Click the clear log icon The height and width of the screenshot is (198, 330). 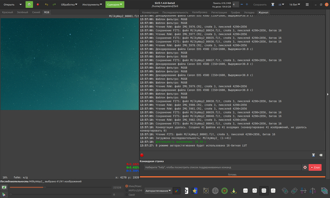(321, 155)
